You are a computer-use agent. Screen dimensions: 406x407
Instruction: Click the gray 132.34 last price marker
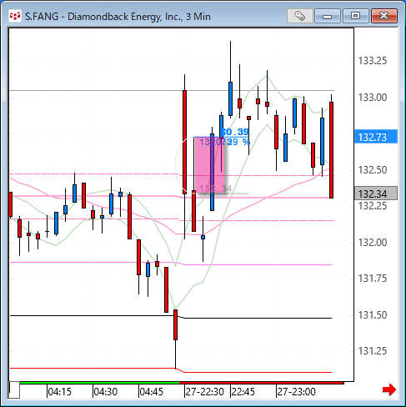click(x=376, y=193)
